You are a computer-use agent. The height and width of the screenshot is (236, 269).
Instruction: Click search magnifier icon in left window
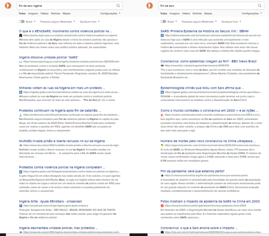[x=118, y=6]
